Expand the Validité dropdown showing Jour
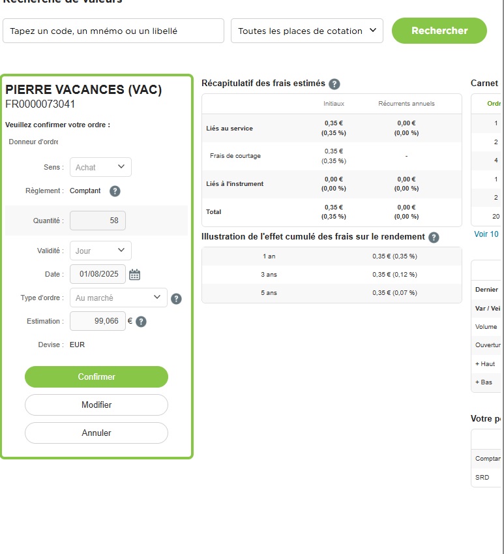The height and width of the screenshot is (554, 504). (100, 251)
